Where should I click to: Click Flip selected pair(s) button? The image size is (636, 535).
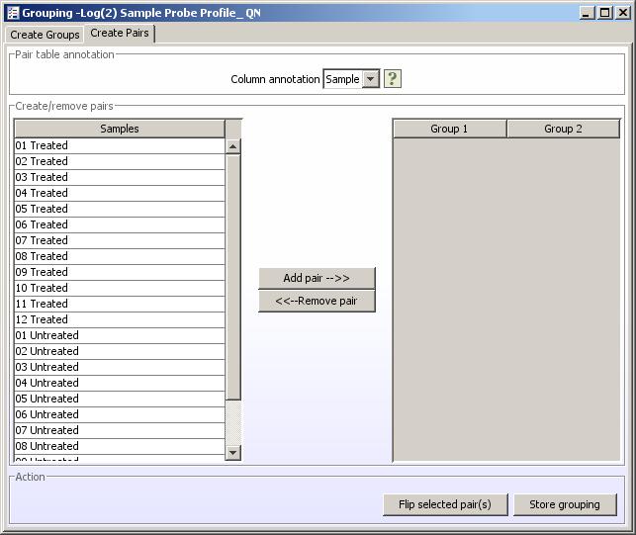[x=445, y=504]
